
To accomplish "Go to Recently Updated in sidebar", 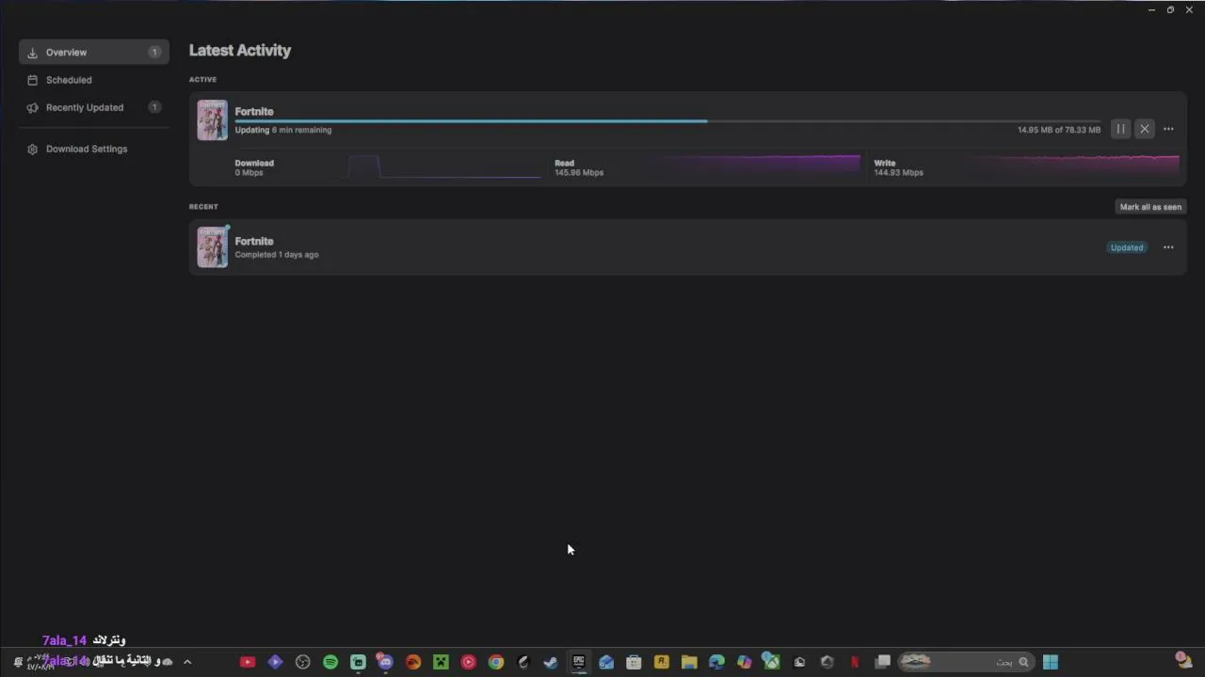I will tap(94, 107).
